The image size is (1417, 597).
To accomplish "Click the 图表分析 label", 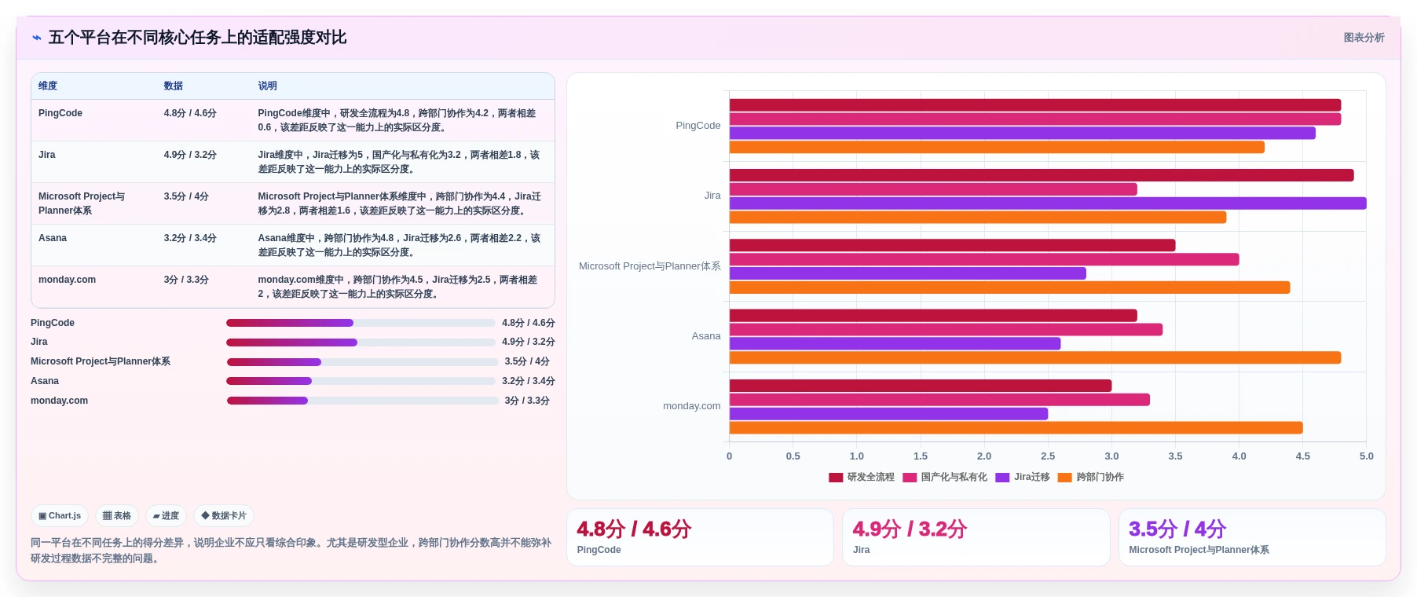I will click(x=1364, y=38).
